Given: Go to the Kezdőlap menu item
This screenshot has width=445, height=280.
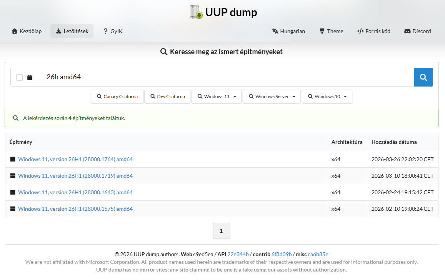Looking at the screenshot, I should point(27,31).
